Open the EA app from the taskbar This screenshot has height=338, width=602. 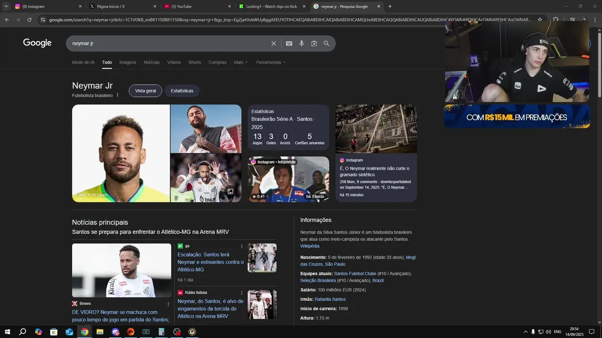131,332
